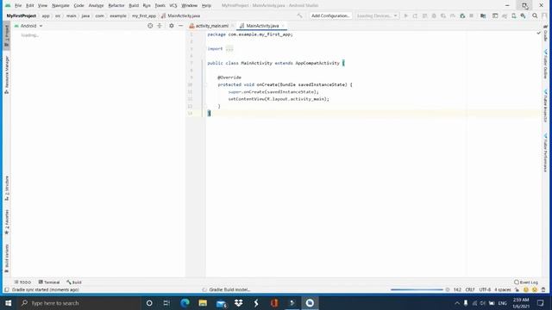This screenshot has height=310, width=552.
Task: Open the Terminal tool window button
Action: pyautogui.click(x=49, y=282)
